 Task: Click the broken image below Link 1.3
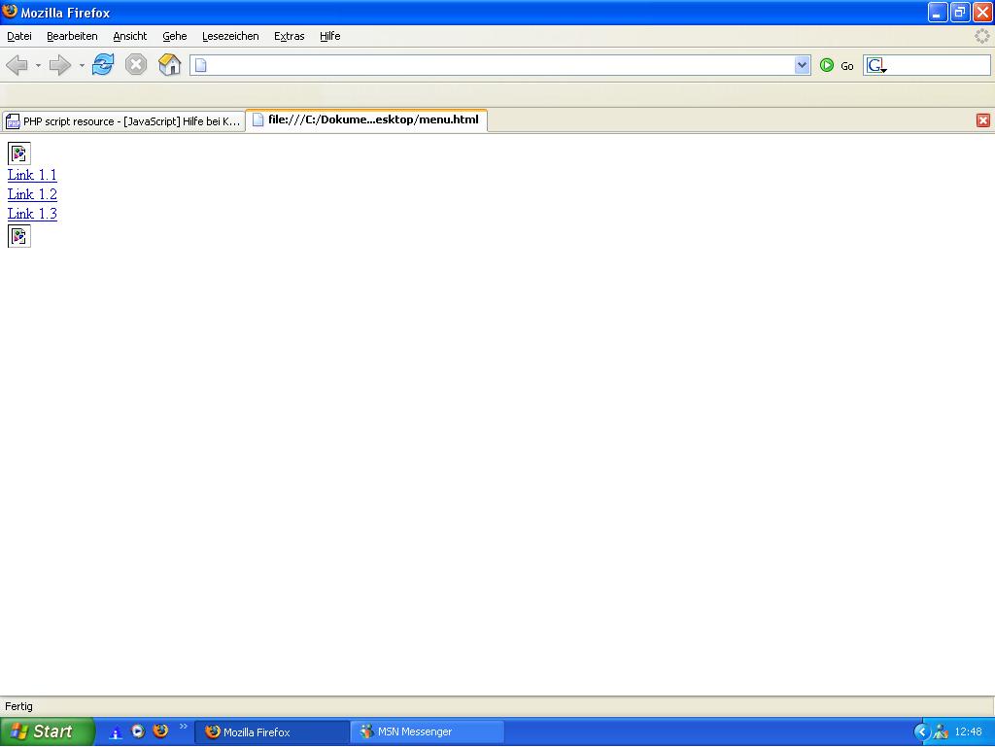tap(19, 236)
